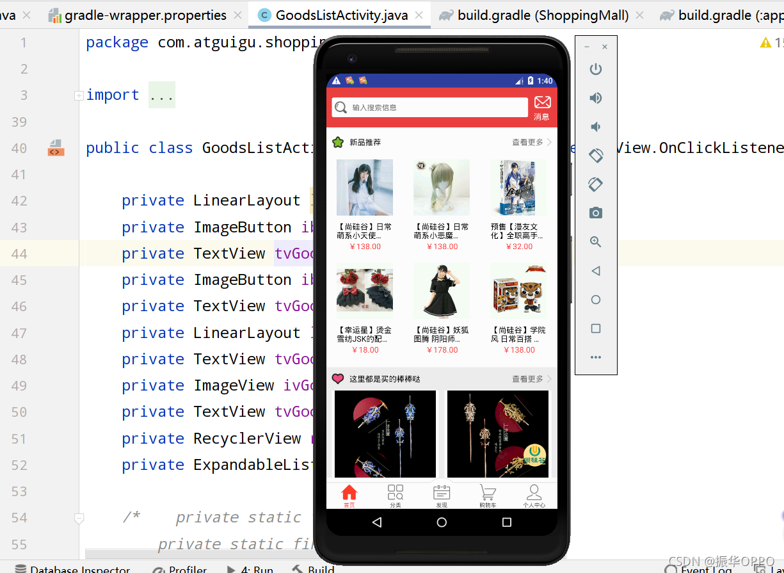Minimize the emulator toolbar window

pos(588,47)
